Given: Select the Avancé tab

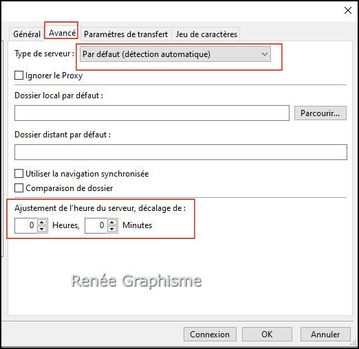Looking at the screenshot, I should click(62, 33).
